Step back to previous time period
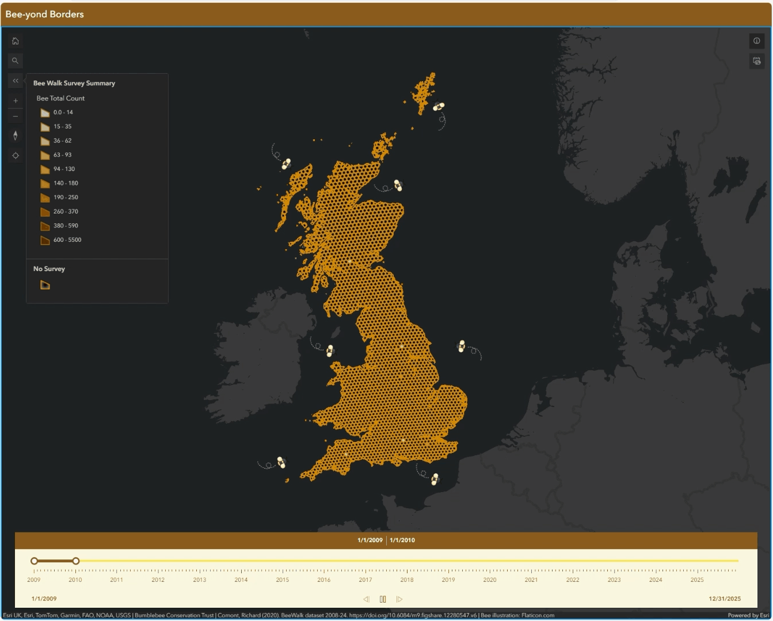The image size is (773, 621). [366, 599]
